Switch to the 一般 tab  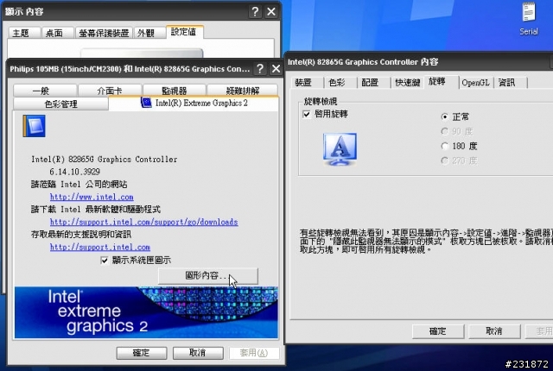click(45, 91)
